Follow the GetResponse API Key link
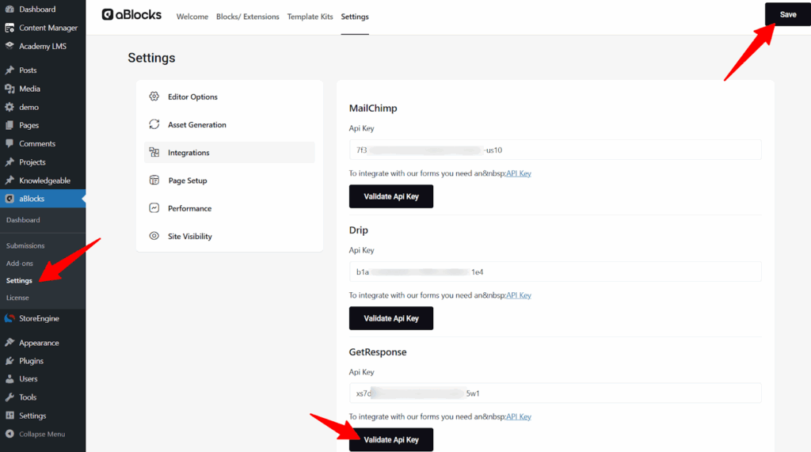 [519, 416]
